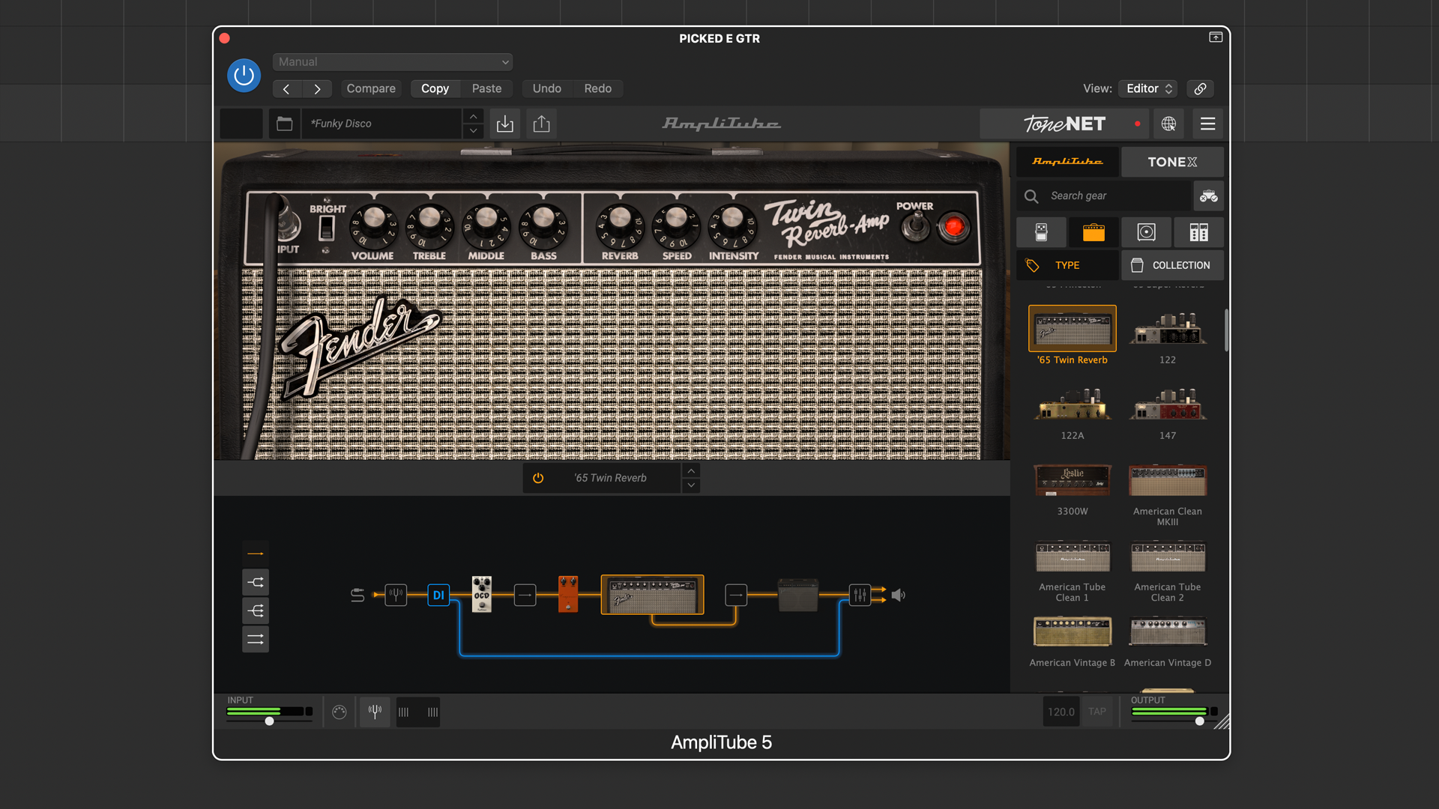Toggle the plugin power bypass button
Viewport: 1439px width, 809px height.
(x=244, y=76)
